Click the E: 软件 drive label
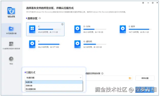 132,26
